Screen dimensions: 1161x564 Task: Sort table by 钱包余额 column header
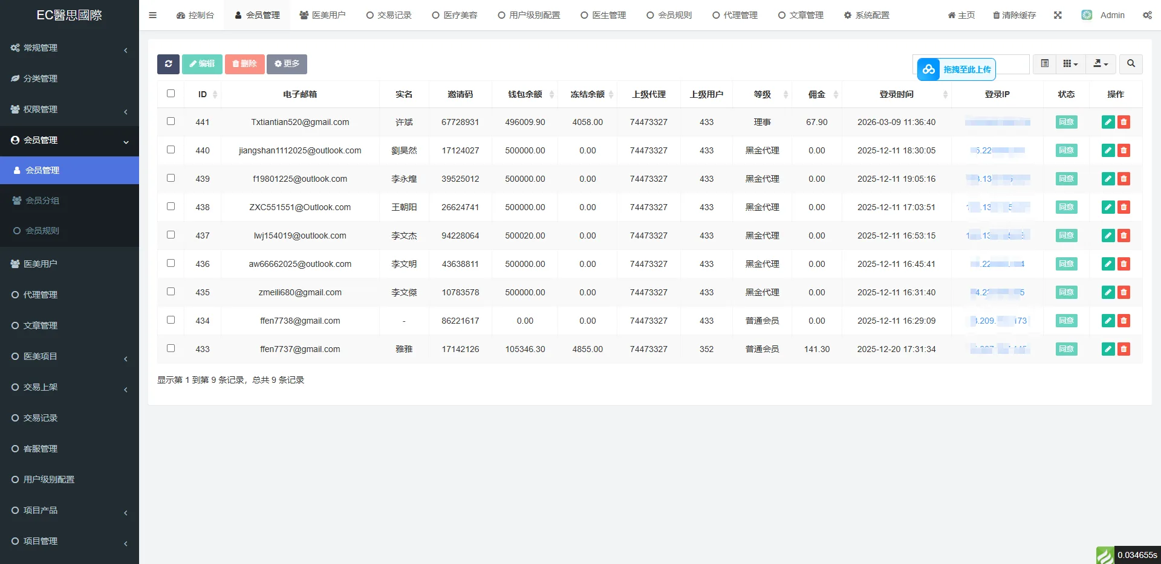pyautogui.click(x=525, y=94)
